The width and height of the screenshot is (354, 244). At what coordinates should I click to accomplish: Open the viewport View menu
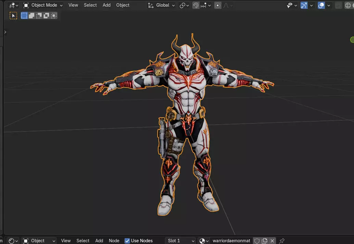(73, 5)
